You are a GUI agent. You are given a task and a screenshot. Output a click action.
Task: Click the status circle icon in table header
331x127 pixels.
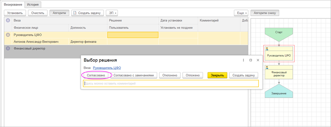(x=8, y=21)
